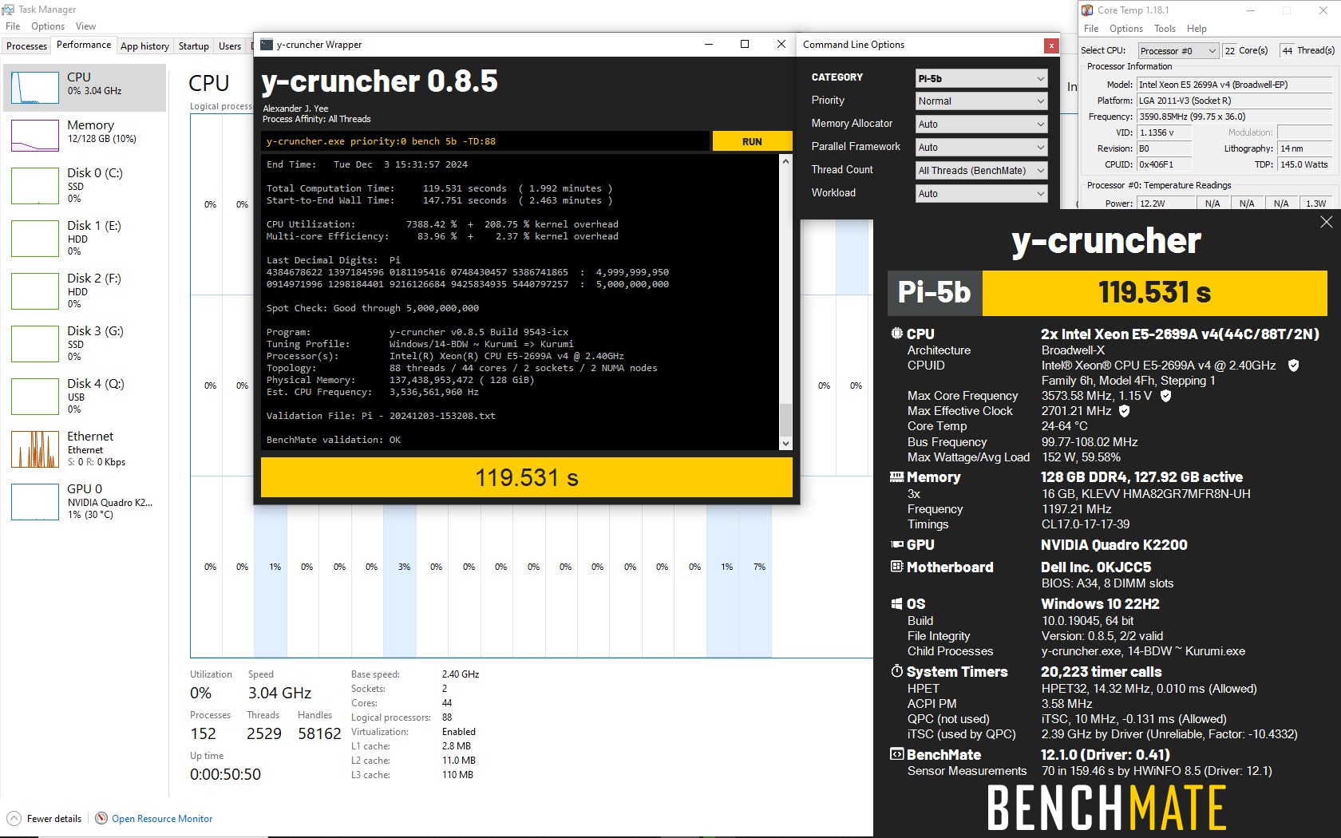The height and width of the screenshot is (838, 1341).
Task: Click the Core Temp Frequency value field
Action: (x=1234, y=117)
